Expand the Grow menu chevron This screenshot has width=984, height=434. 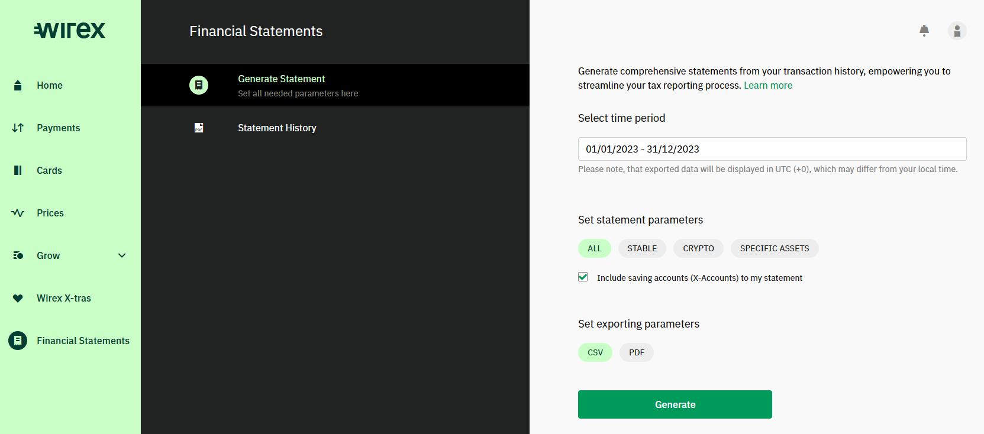click(x=122, y=255)
